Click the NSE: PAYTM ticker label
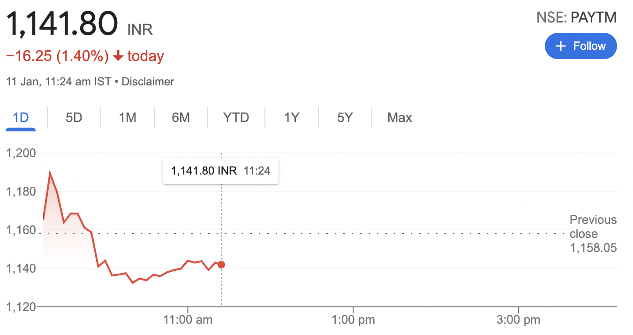The height and width of the screenshot is (335, 633). (576, 18)
